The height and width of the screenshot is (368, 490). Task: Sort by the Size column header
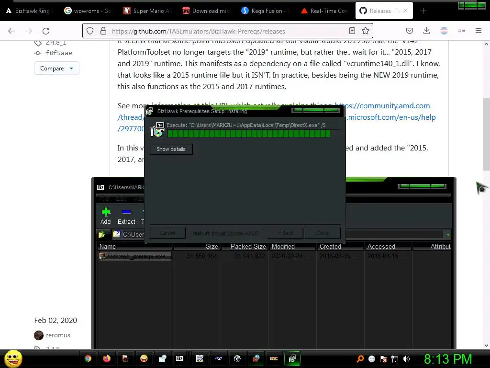[x=197, y=247]
